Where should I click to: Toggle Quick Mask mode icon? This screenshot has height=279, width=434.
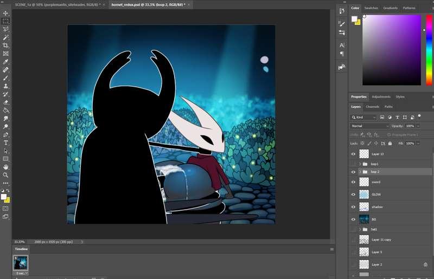coord(5,209)
